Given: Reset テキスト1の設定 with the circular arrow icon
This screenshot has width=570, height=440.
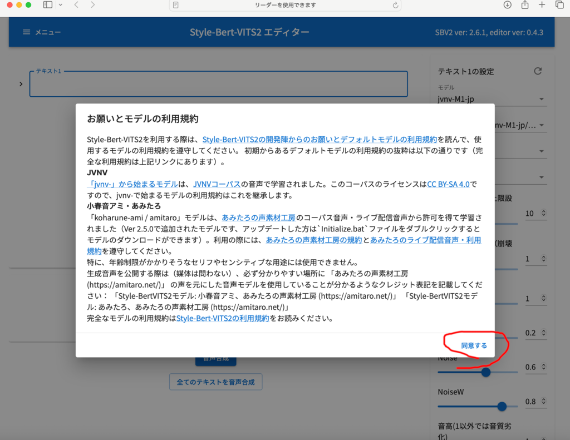Looking at the screenshot, I should [538, 71].
